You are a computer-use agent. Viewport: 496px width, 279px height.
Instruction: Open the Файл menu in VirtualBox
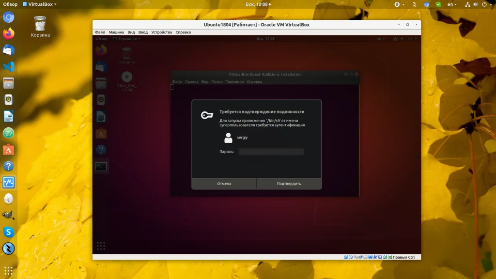pyautogui.click(x=100, y=32)
